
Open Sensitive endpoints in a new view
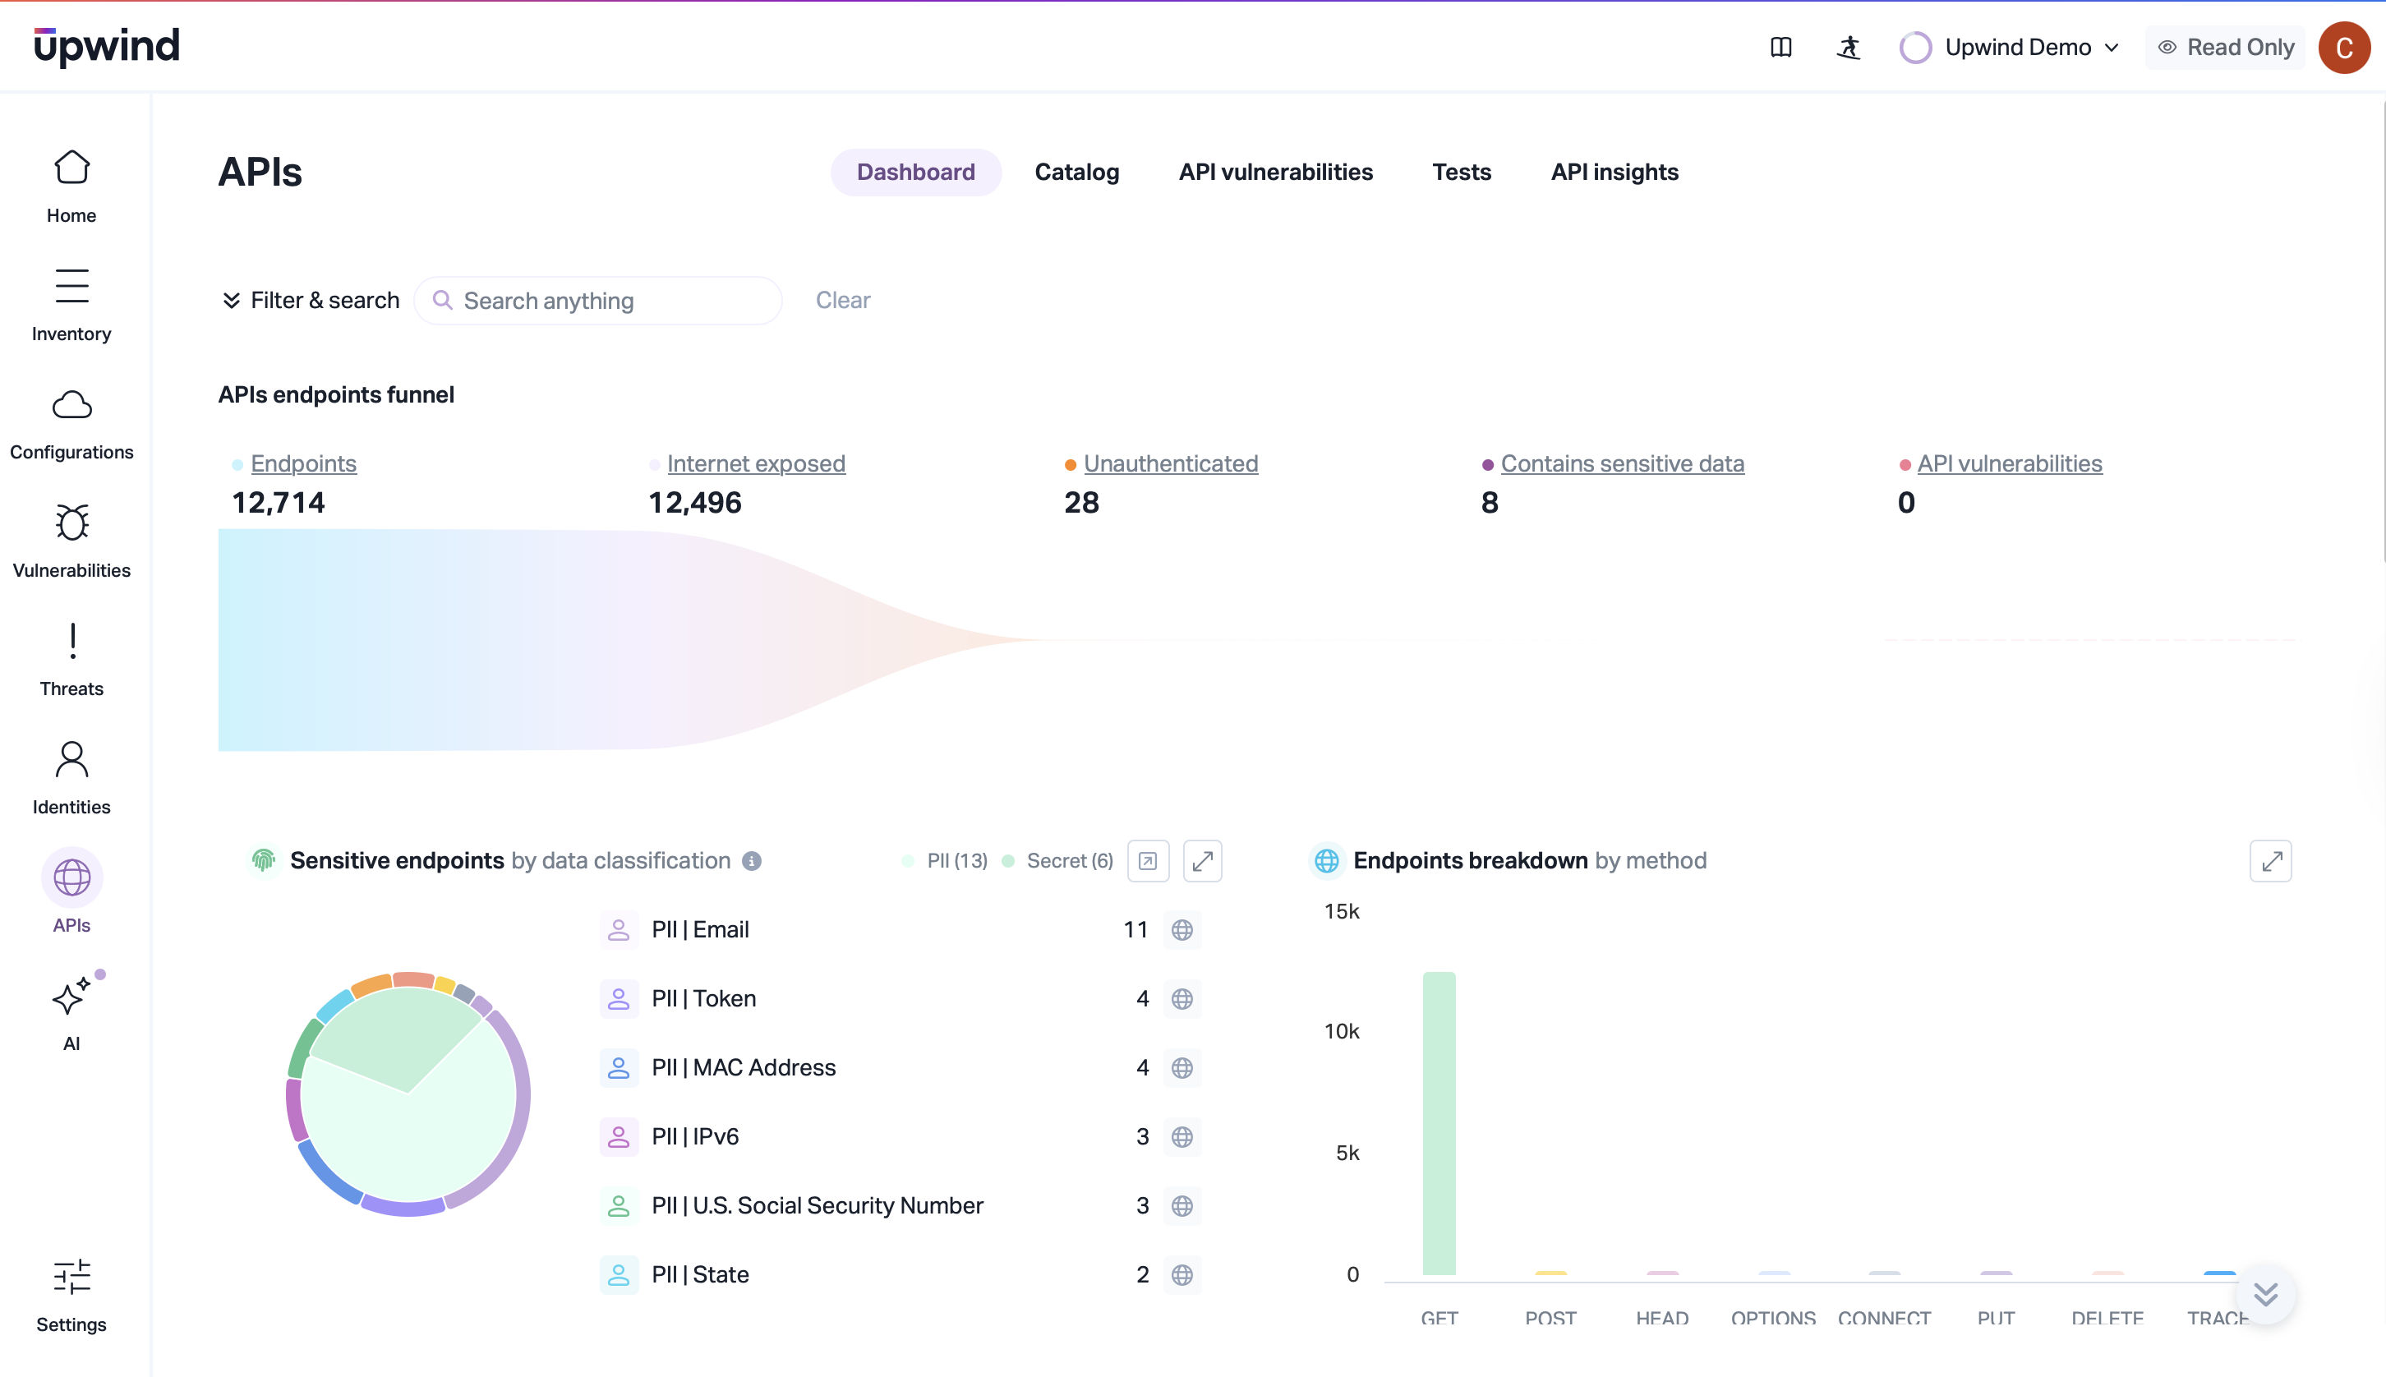(1147, 861)
